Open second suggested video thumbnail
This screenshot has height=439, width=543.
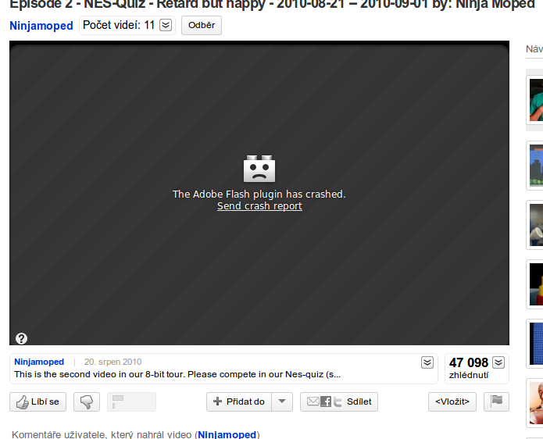point(536,166)
